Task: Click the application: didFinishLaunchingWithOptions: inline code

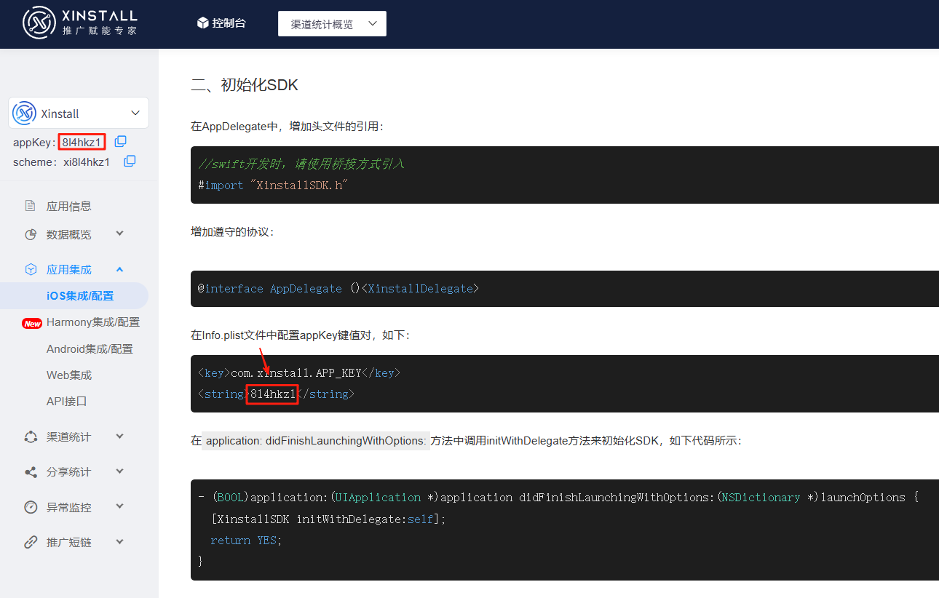Action: [x=316, y=441]
